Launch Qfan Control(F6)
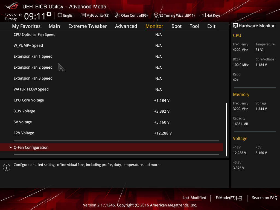Screen dimensions: 280x210 pos(134,16)
